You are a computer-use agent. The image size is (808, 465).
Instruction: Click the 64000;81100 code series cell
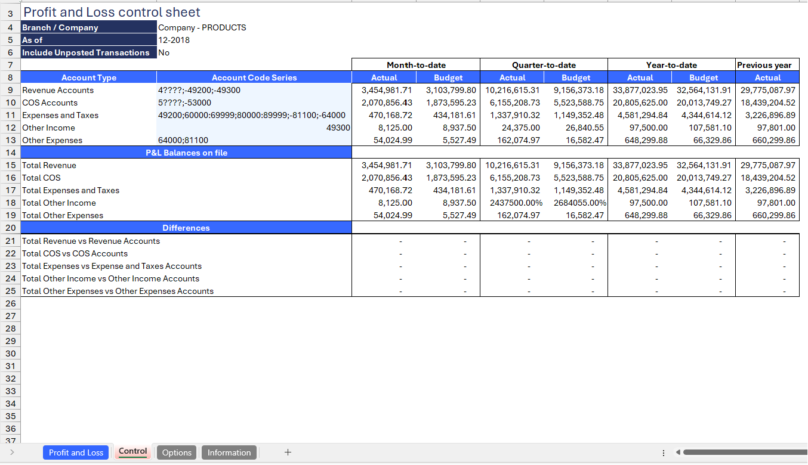254,140
